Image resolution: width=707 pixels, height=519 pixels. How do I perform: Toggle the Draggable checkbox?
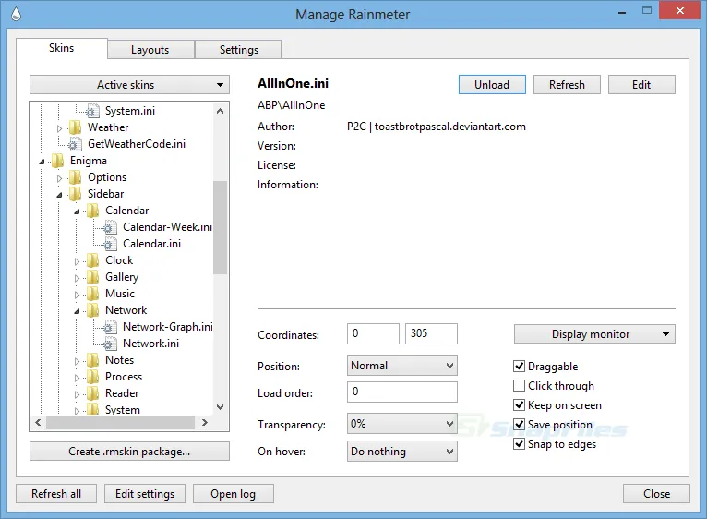(519, 366)
